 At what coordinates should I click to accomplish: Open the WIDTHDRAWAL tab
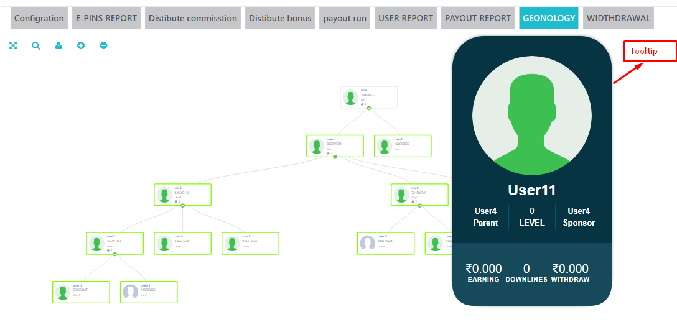[x=618, y=18]
